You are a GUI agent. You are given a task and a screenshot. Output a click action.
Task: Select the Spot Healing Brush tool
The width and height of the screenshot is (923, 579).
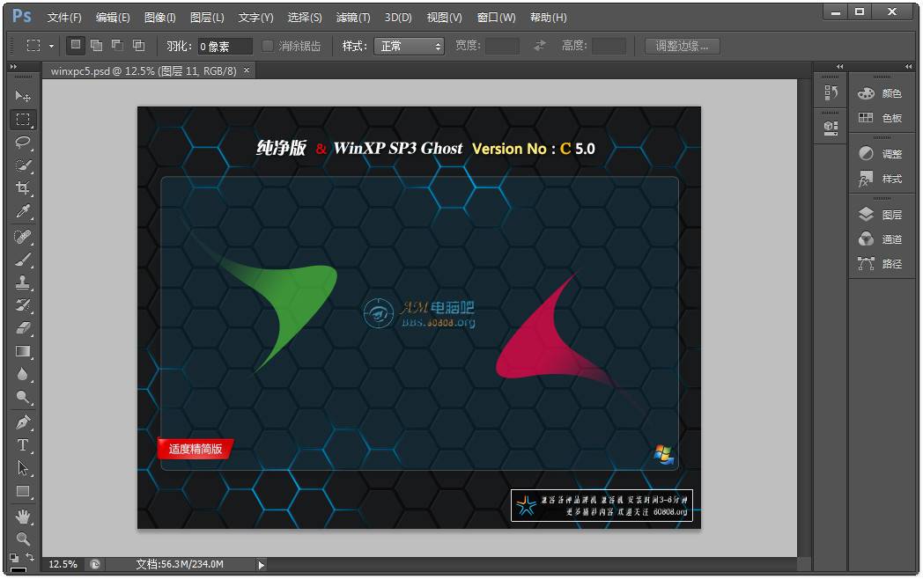(23, 237)
